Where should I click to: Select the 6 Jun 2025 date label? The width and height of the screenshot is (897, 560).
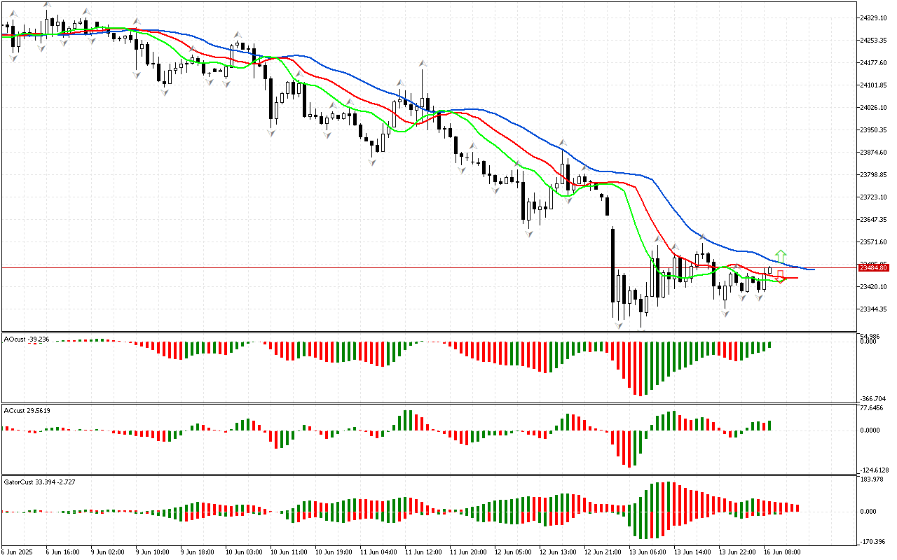click(18, 552)
